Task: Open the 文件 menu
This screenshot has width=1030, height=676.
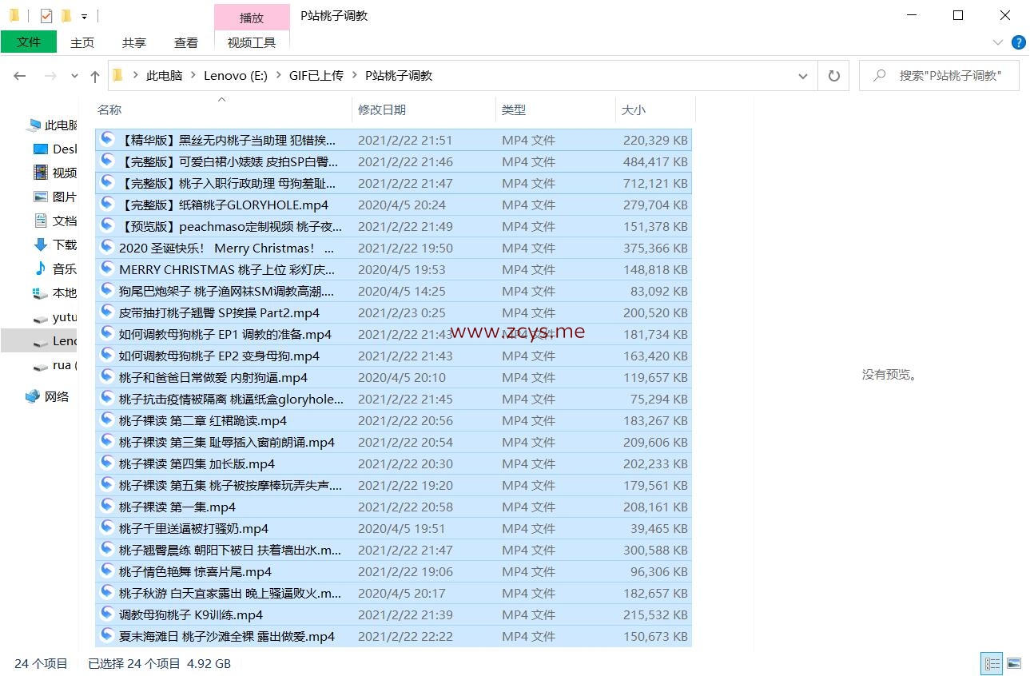Action: coord(29,42)
